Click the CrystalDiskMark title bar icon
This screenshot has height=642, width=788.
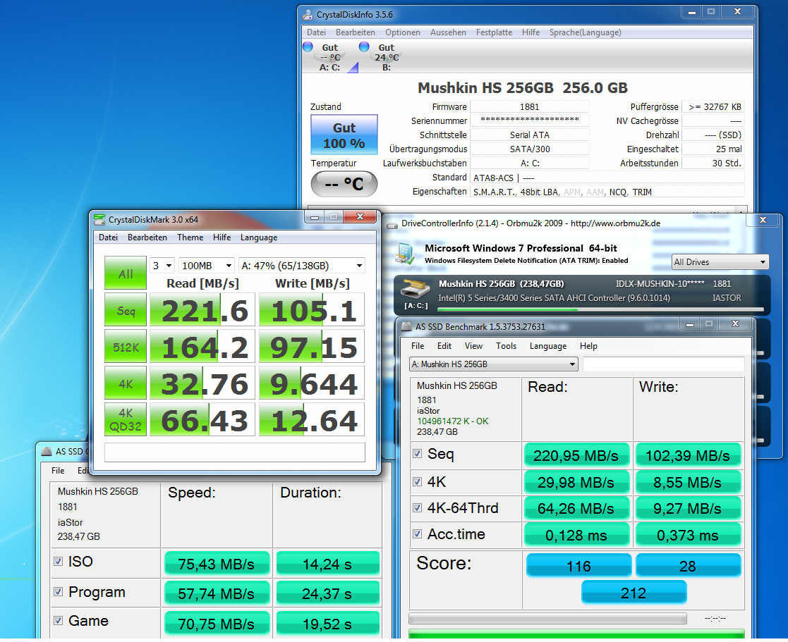click(99, 219)
